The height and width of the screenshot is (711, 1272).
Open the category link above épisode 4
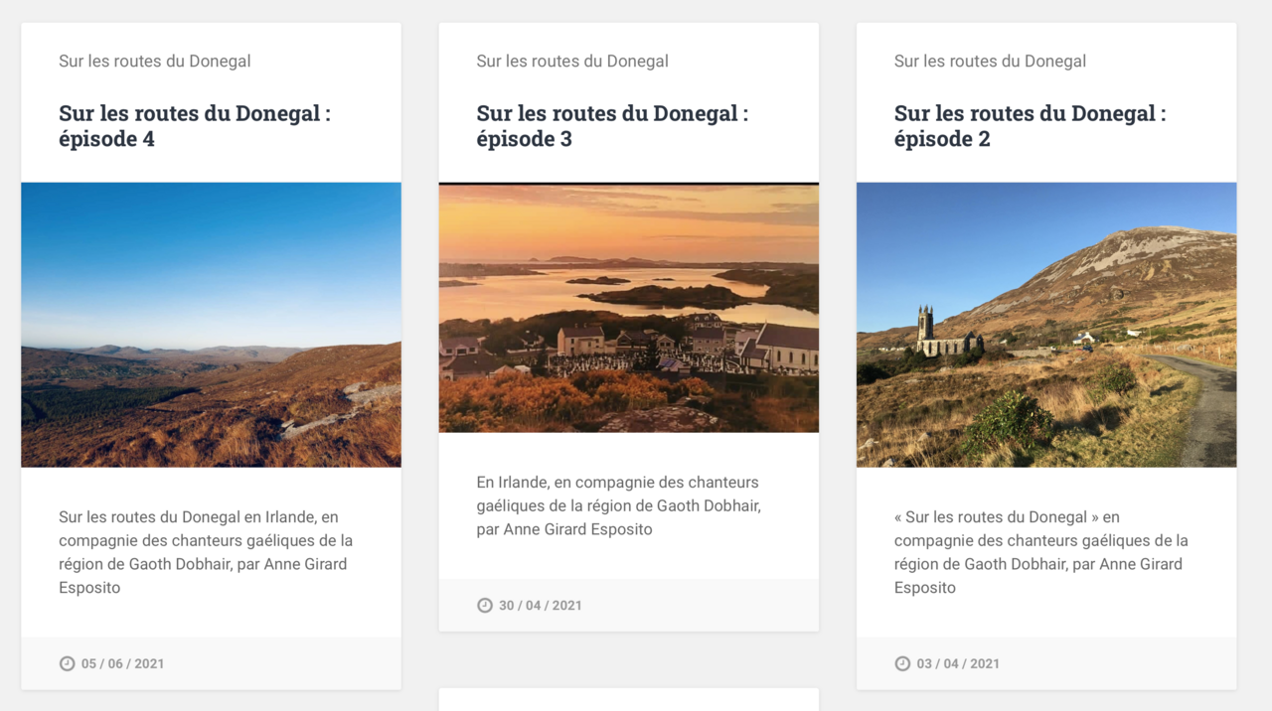tap(154, 61)
